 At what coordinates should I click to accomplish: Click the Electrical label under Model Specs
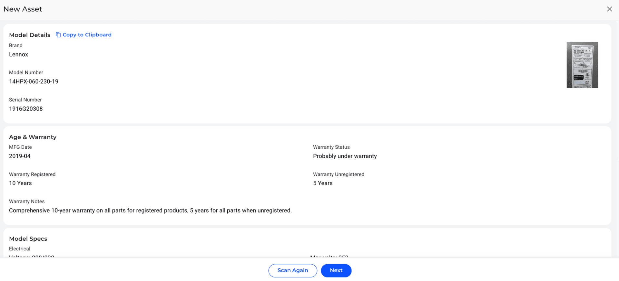20,249
